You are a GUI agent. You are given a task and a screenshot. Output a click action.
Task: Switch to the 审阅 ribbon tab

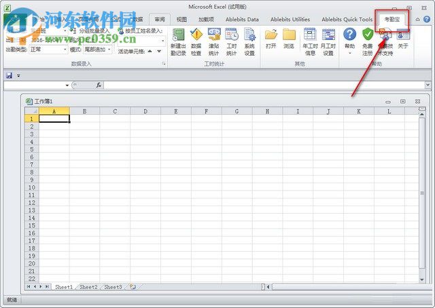160,20
